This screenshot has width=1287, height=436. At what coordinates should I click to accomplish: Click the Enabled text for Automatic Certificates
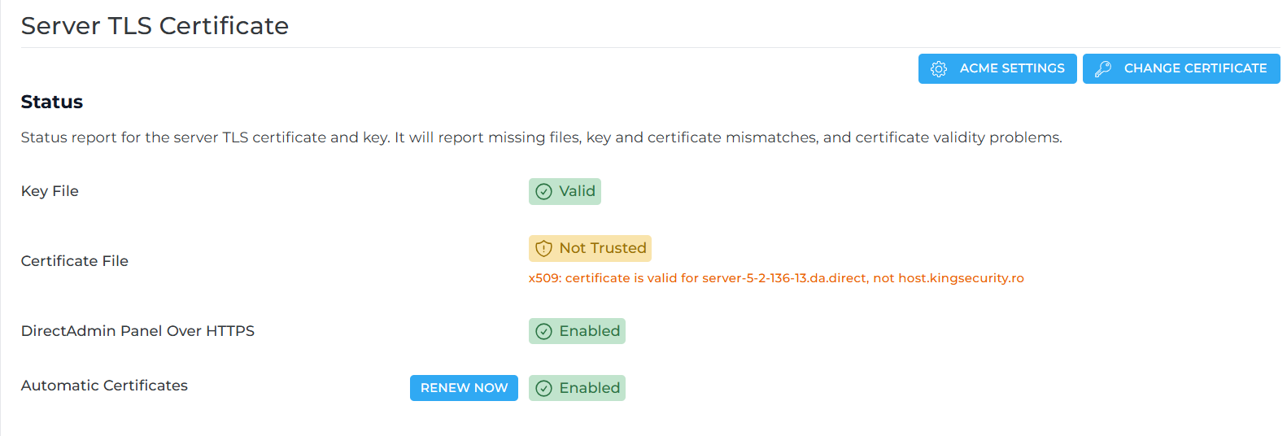click(x=589, y=388)
